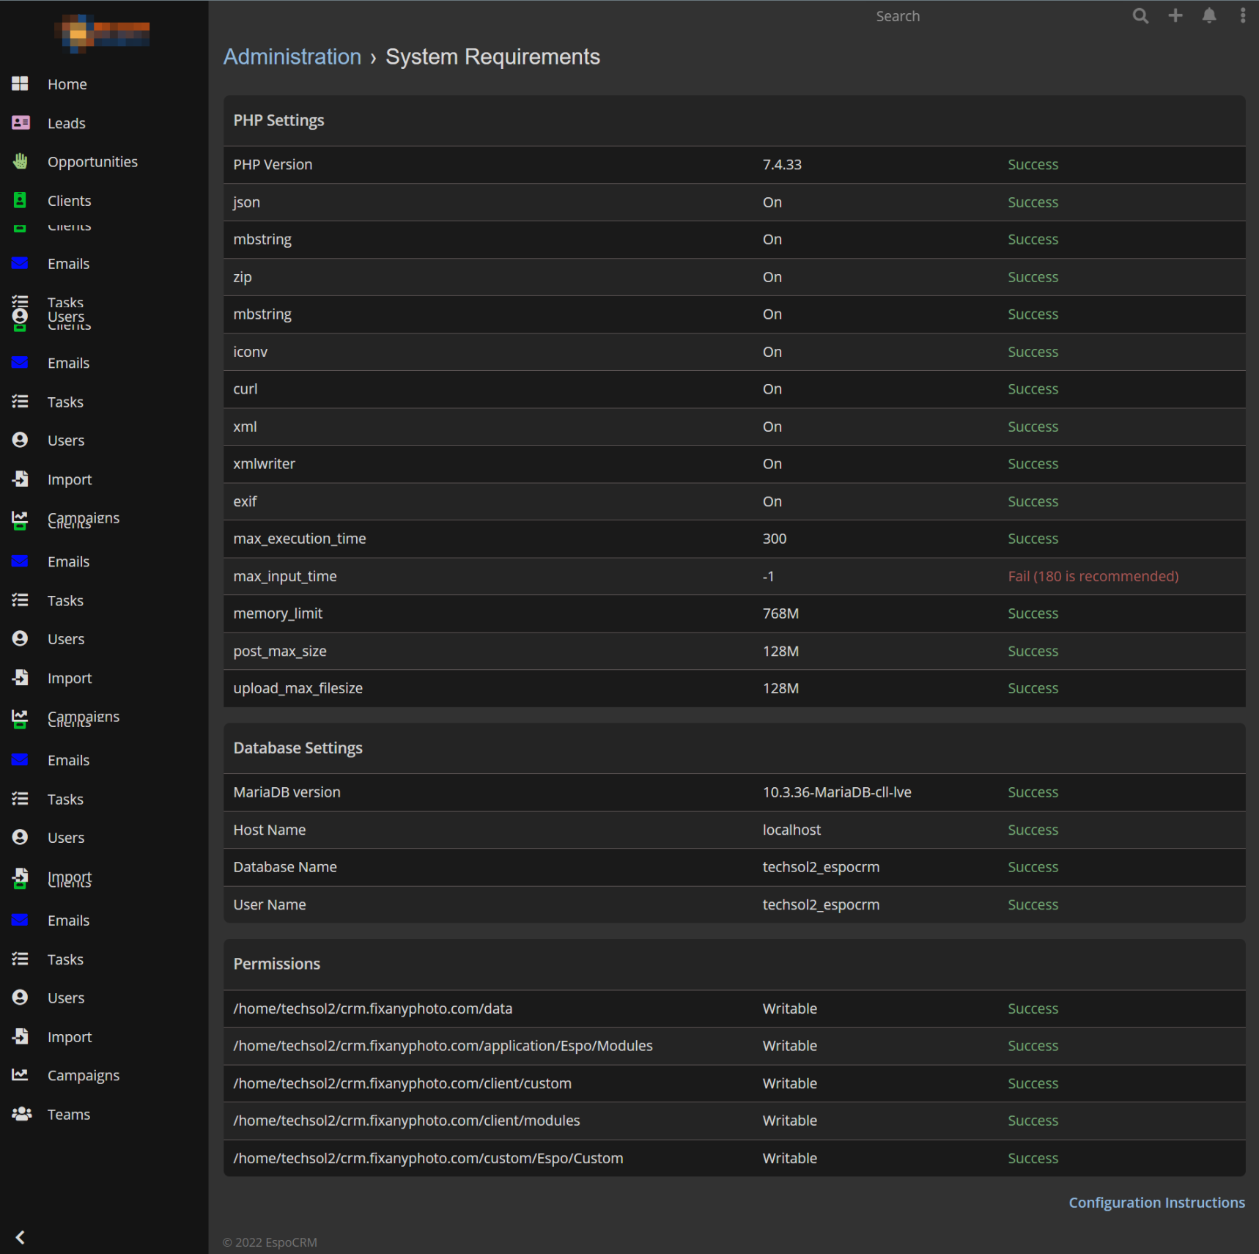Viewport: 1259px width, 1254px height.
Task: Click the max_input_time Fail message
Action: 1093,576
